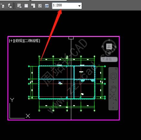The width and height of the screenshot is (141, 140).
Task: Open the Display Viewports dialog icon
Action: pyautogui.click(x=19, y=6)
